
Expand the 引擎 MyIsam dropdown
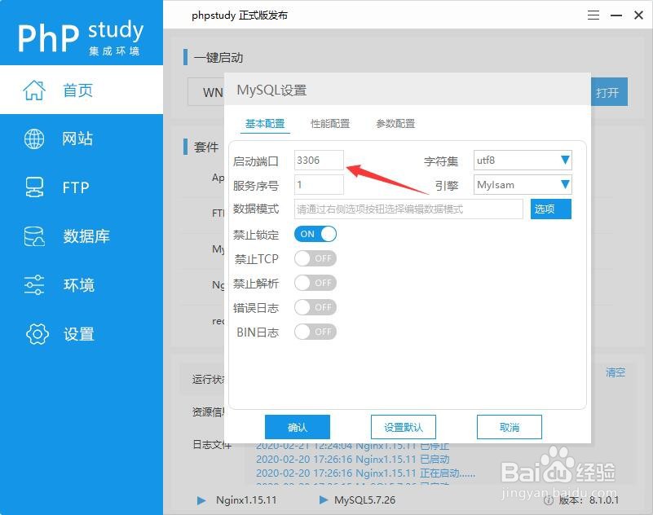[523, 185]
